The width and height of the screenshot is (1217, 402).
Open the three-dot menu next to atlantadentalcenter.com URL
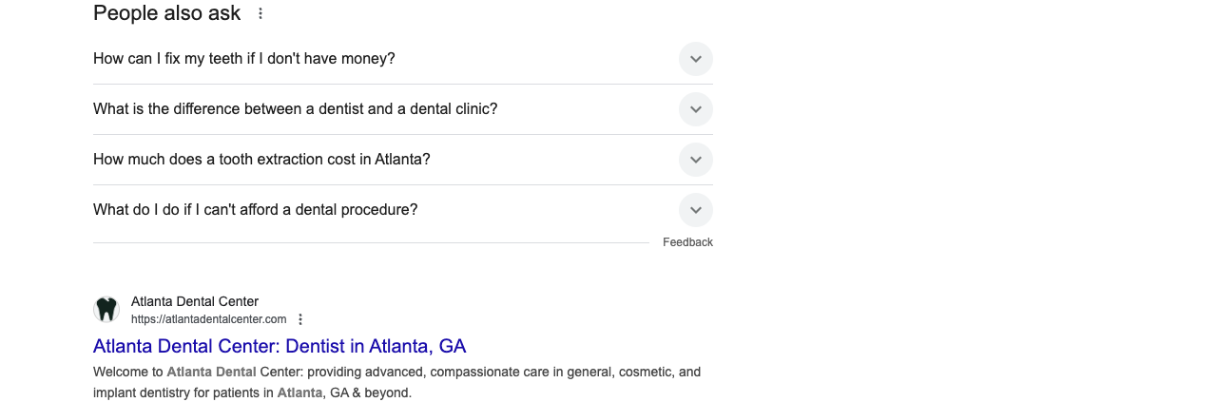pyautogui.click(x=300, y=319)
